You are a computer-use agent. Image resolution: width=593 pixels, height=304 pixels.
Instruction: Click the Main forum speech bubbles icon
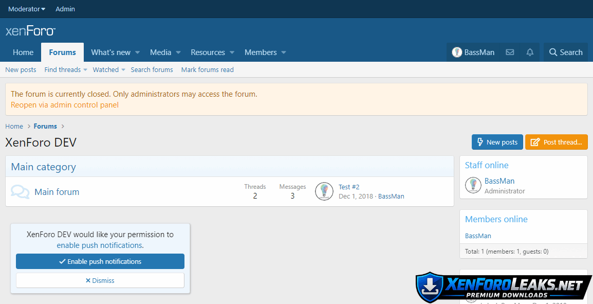click(20, 192)
